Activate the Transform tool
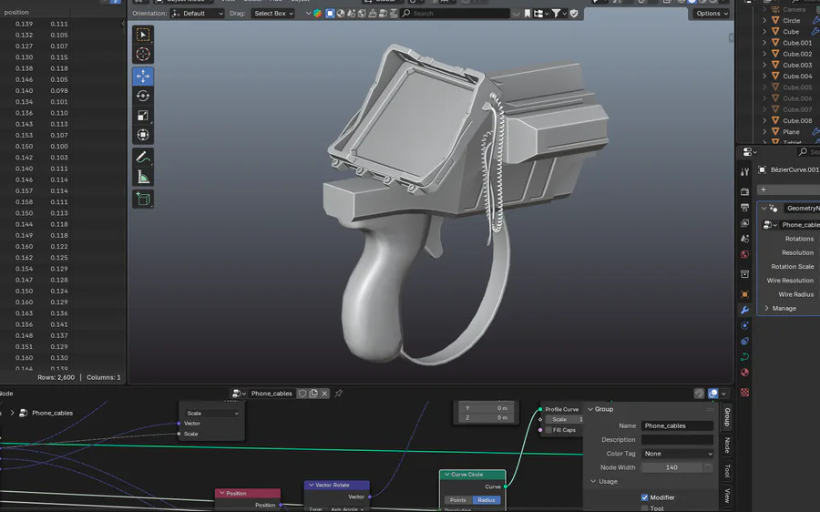This screenshot has width=820, height=512. coord(143,135)
